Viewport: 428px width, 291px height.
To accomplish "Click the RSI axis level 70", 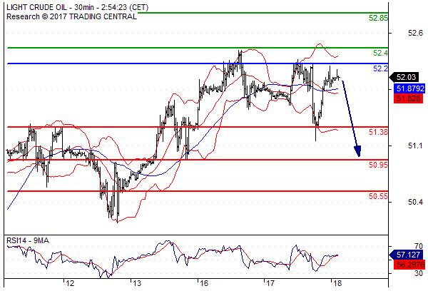I will 419,246.
